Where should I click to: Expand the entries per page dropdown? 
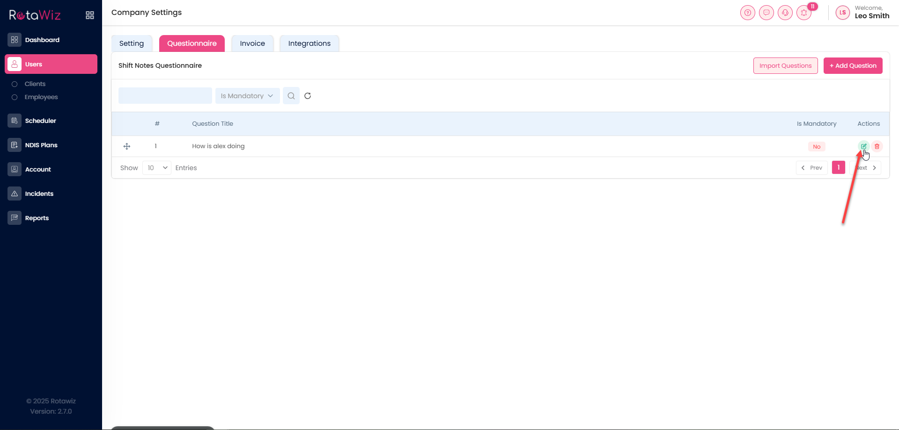point(157,168)
